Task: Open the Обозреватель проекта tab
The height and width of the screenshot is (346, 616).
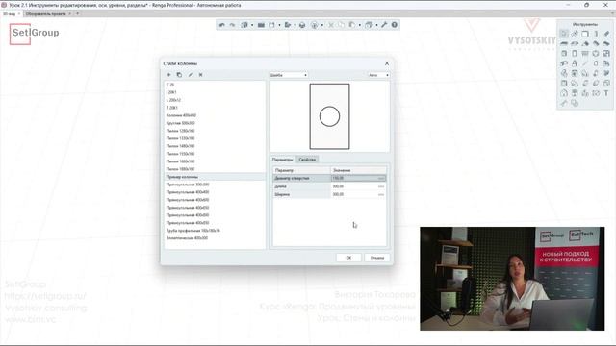Action: click(48, 13)
